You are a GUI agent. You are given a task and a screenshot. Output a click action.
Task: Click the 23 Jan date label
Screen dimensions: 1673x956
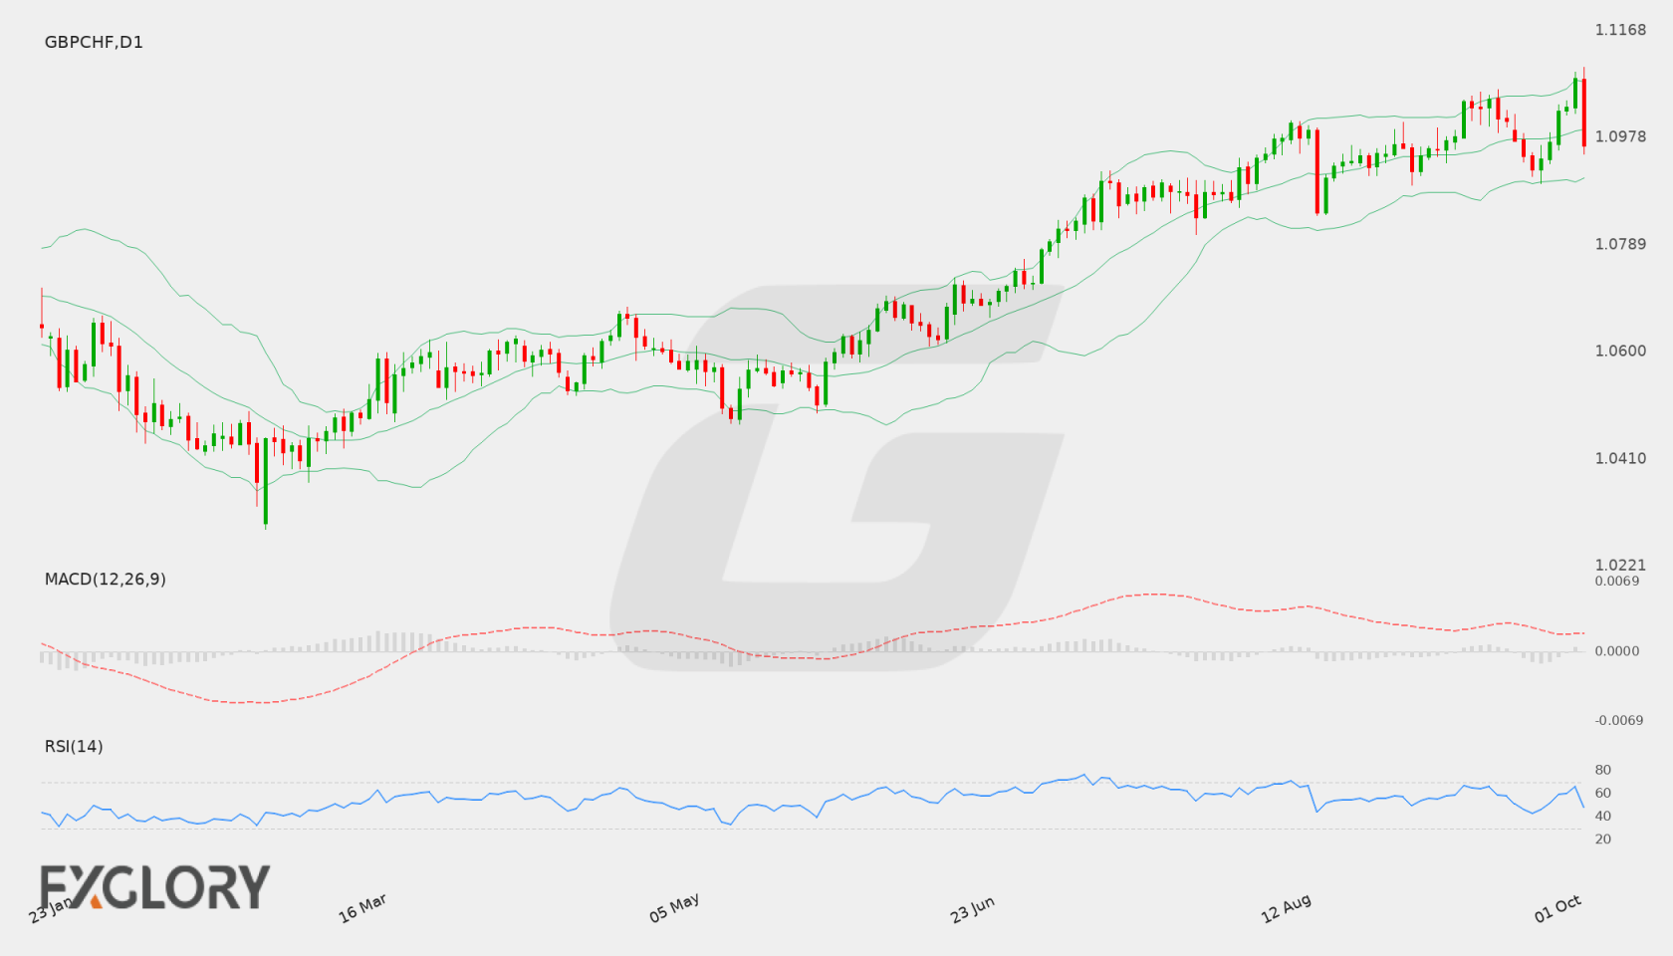pyautogui.click(x=50, y=909)
